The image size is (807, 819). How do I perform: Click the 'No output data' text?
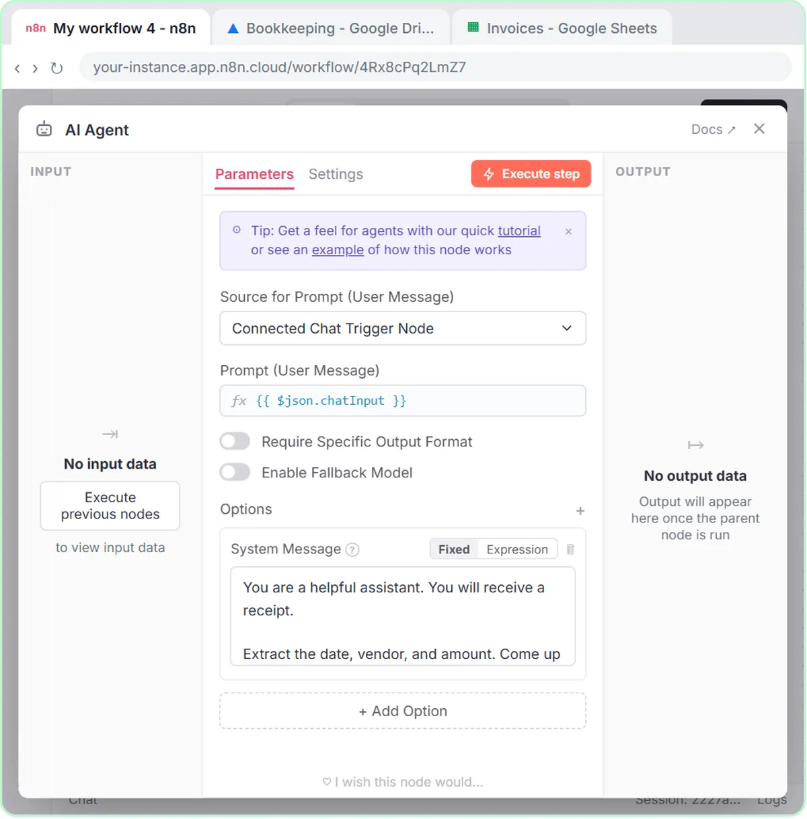695,476
